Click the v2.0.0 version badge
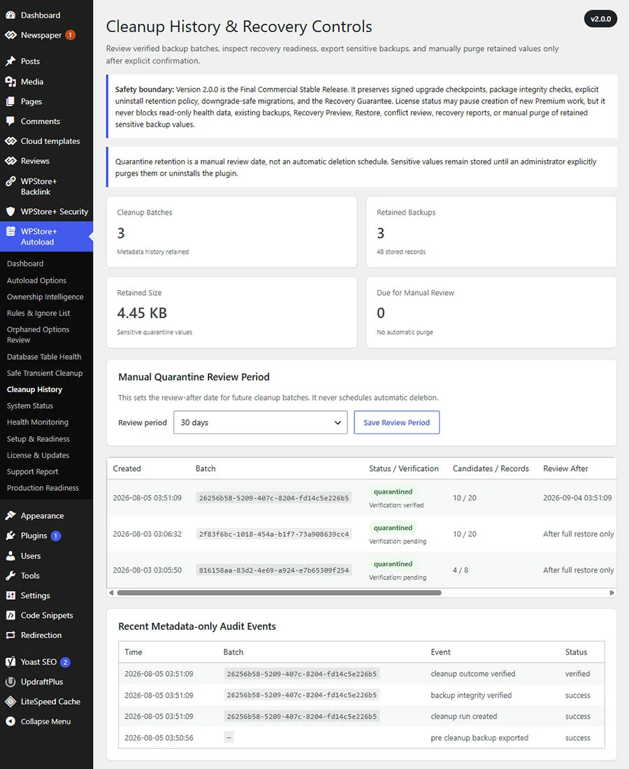The width and height of the screenshot is (629, 769). (600, 19)
